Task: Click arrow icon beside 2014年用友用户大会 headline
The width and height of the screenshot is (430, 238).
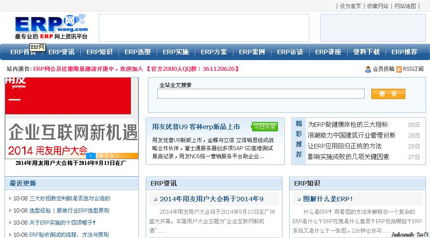Action: (155, 199)
